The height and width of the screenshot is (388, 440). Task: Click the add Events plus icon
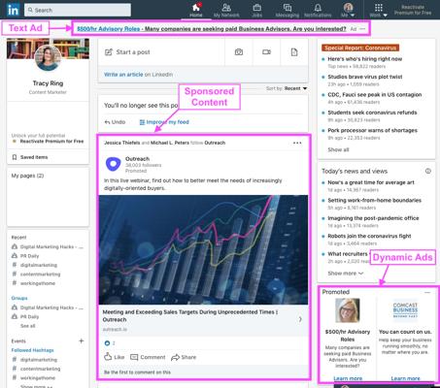click(x=82, y=340)
